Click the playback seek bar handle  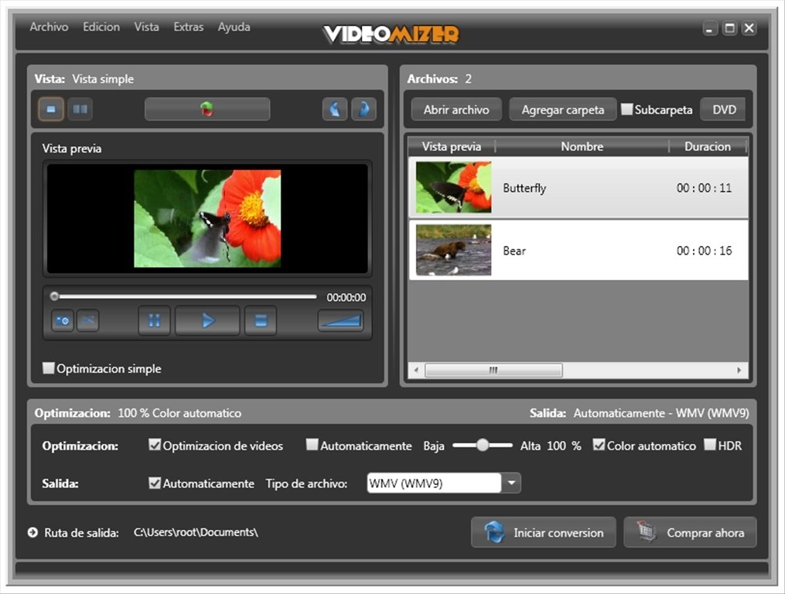tap(54, 296)
